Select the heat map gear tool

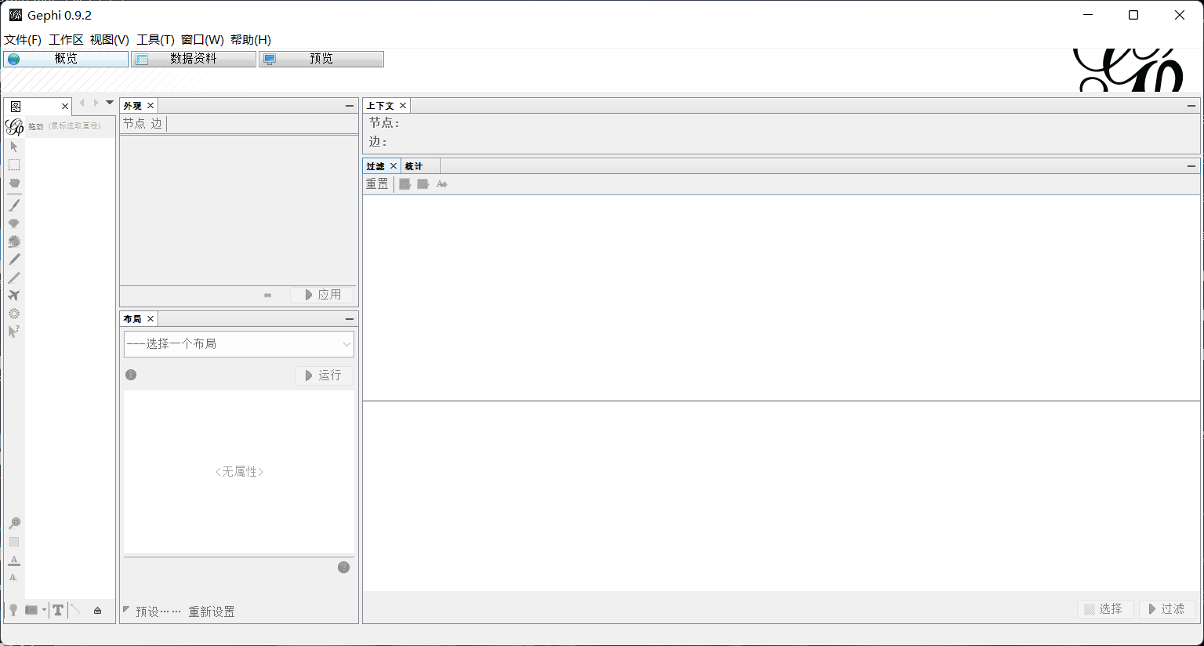point(14,314)
